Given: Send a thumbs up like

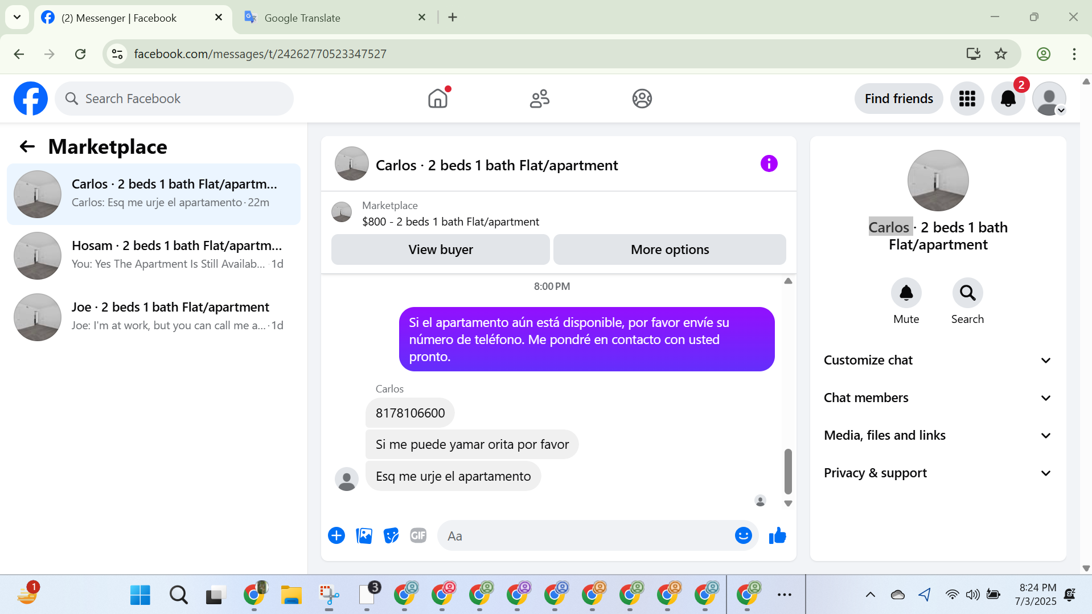Looking at the screenshot, I should (x=777, y=535).
